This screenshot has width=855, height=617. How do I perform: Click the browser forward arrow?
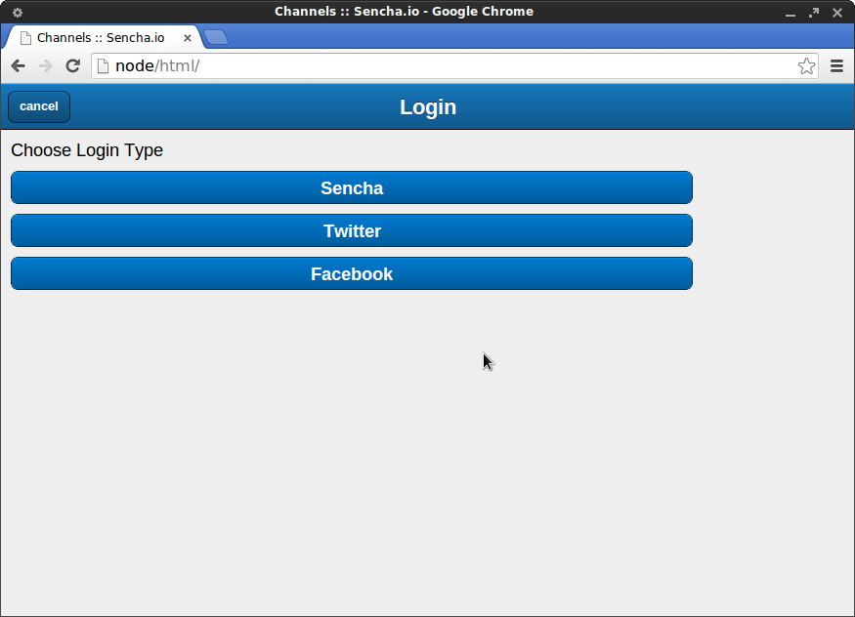pyautogui.click(x=45, y=65)
